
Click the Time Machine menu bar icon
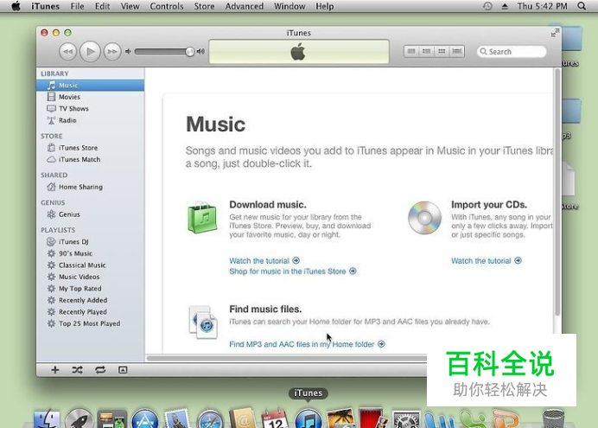(487, 6)
